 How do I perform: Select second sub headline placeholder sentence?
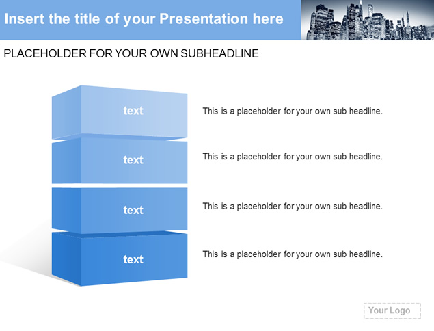(293, 157)
